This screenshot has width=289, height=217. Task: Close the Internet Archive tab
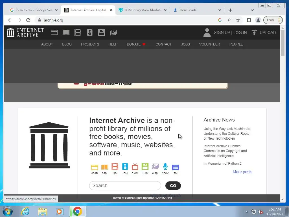point(111,10)
